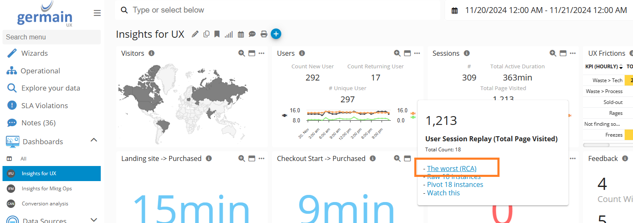This screenshot has width=633, height=223.
Task: Open the dashboard comments speech bubble icon
Action: [252, 34]
